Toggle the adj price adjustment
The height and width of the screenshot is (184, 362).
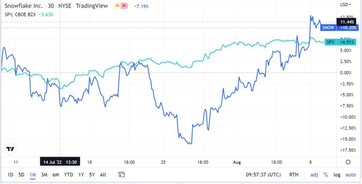(x=314, y=175)
